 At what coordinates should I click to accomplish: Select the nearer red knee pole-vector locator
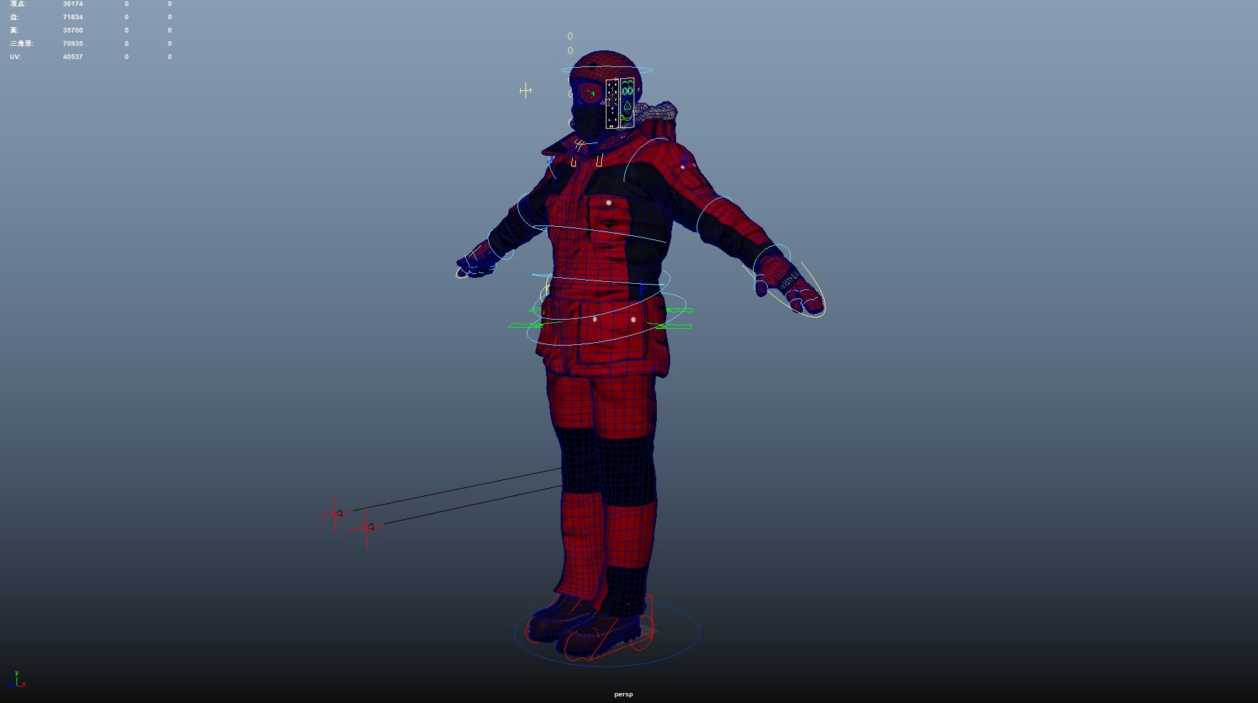click(x=367, y=527)
